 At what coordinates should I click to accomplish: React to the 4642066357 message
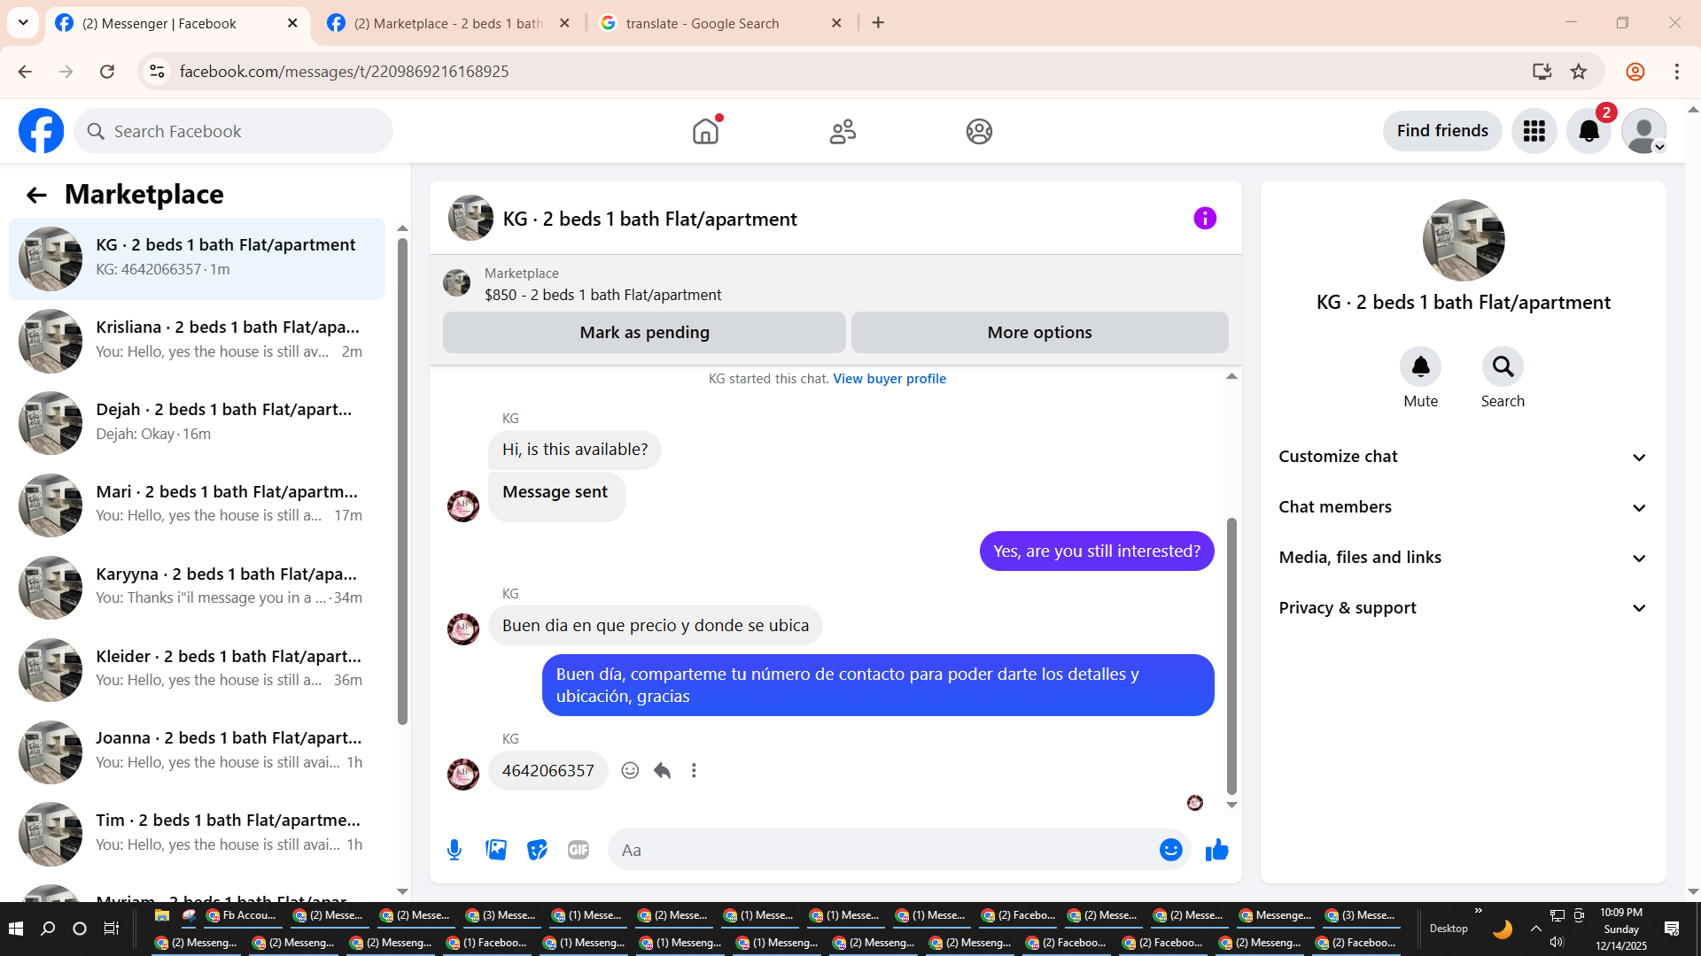point(630,770)
